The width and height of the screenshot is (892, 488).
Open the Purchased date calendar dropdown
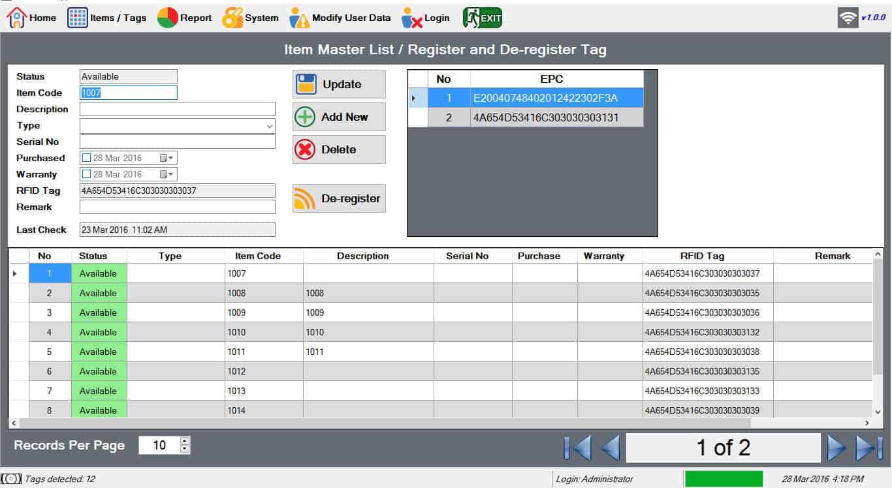tap(167, 158)
